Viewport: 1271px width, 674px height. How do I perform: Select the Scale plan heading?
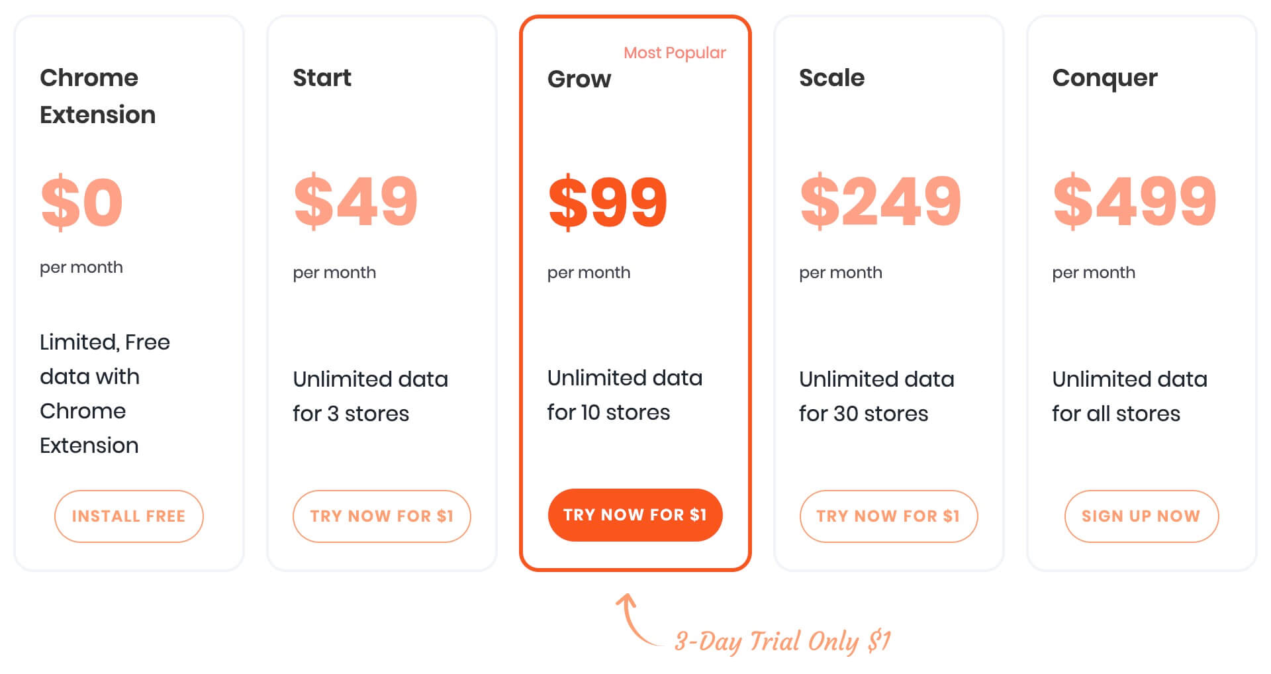[831, 77]
